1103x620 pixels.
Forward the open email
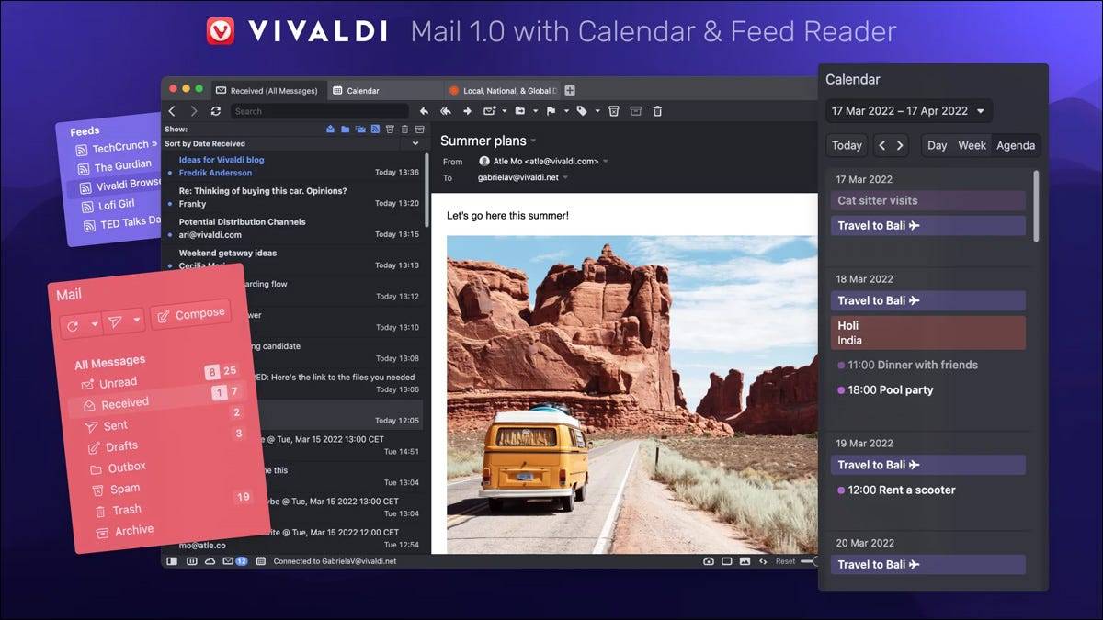(x=469, y=111)
